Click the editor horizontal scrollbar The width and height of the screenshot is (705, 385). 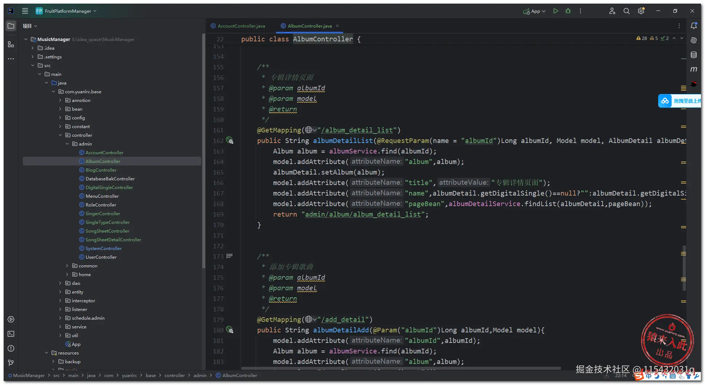401,368
